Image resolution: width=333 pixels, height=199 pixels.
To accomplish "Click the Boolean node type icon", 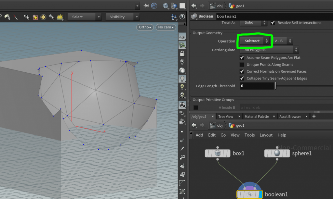I will click(x=194, y=16).
